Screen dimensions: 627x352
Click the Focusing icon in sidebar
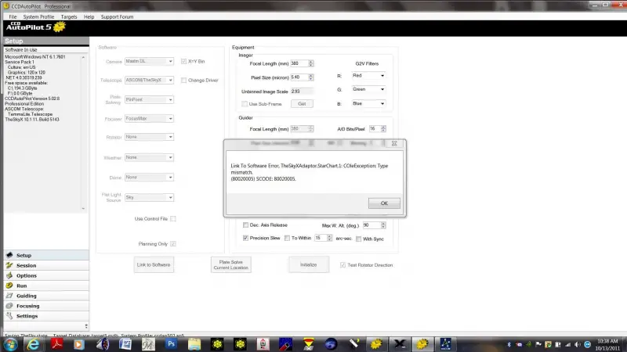tap(9, 306)
